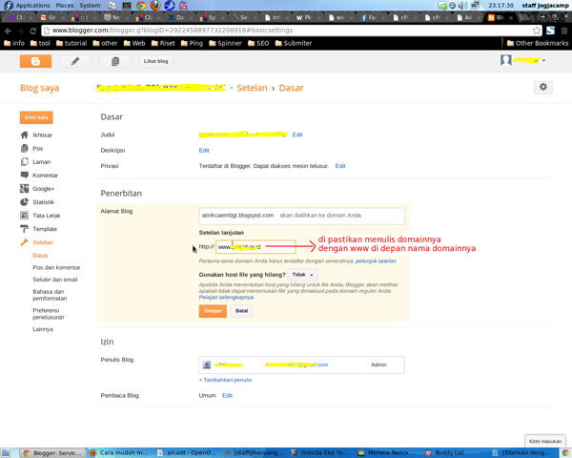Select Tata Letak layout in the sidebar
Screen dimensions: 572x458
(x=46, y=216)
